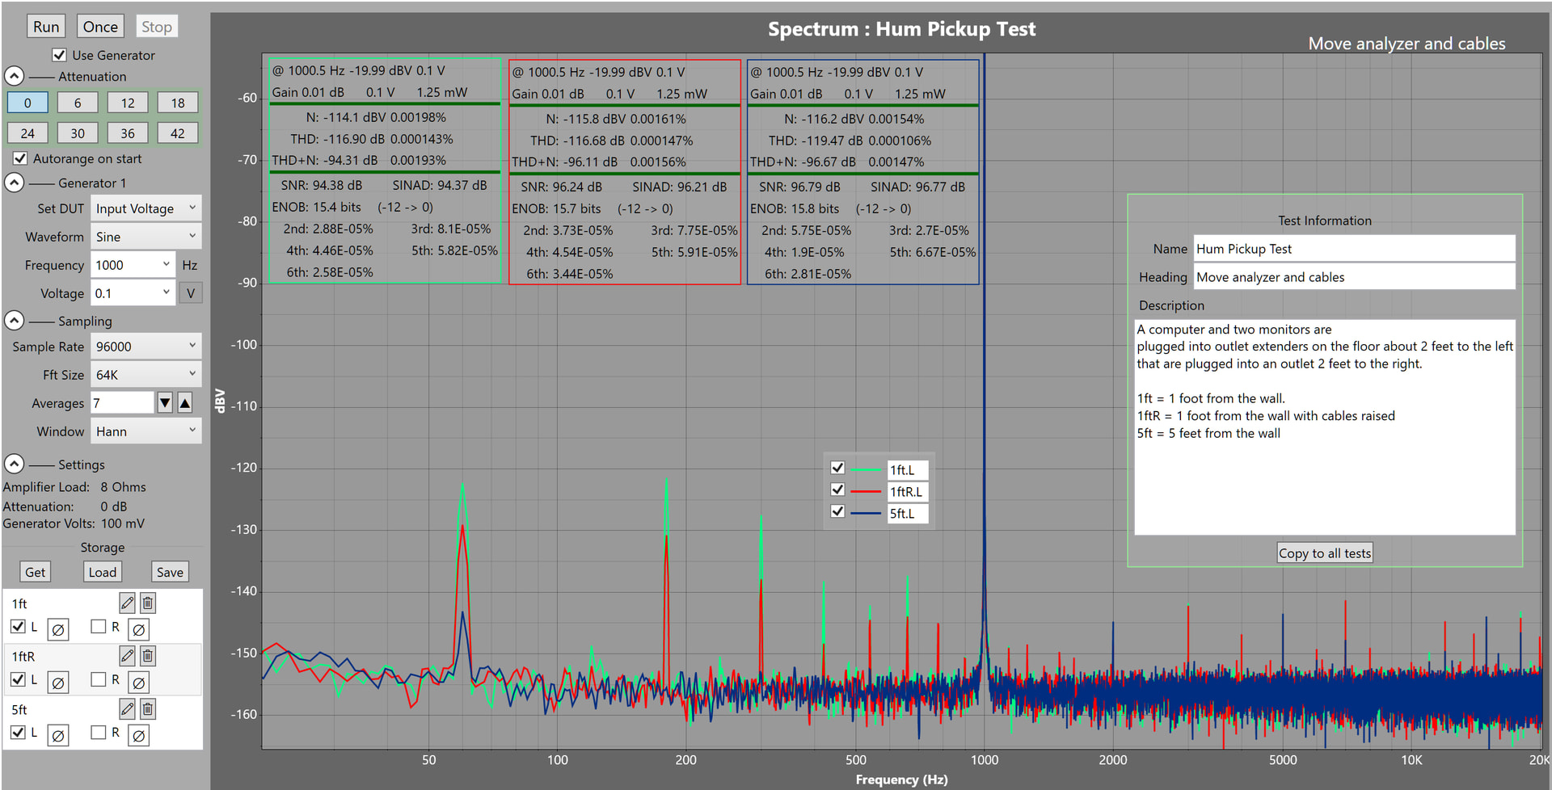1552x790 pixels.
Task: Invert phase of 5ft right channel
Action: [138, 736]
